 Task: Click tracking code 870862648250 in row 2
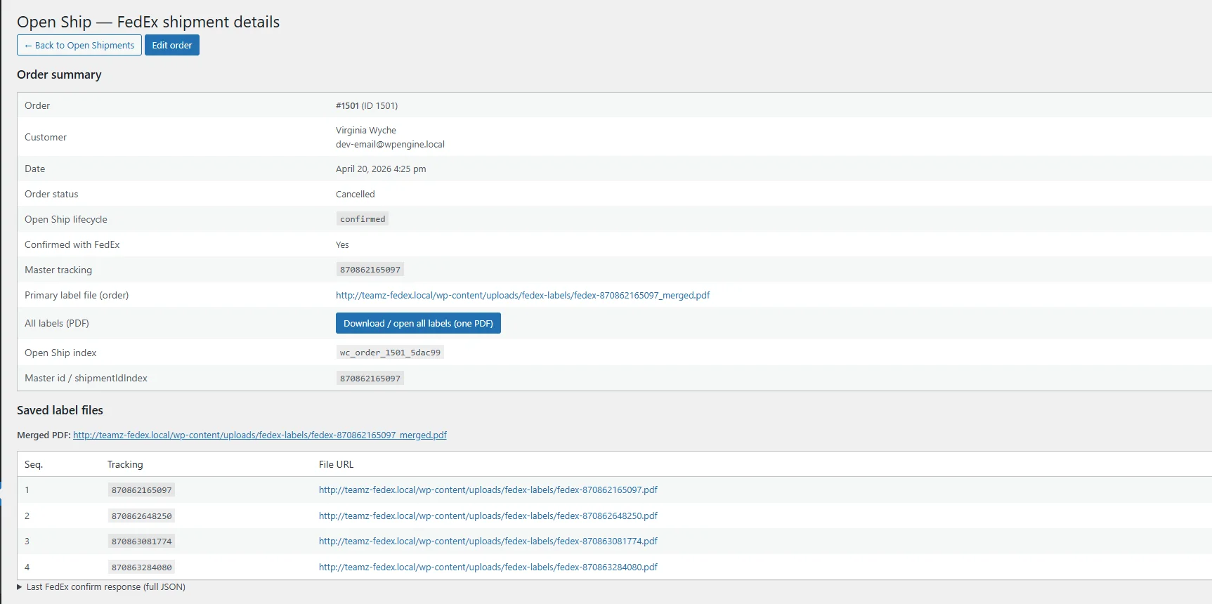141,516
